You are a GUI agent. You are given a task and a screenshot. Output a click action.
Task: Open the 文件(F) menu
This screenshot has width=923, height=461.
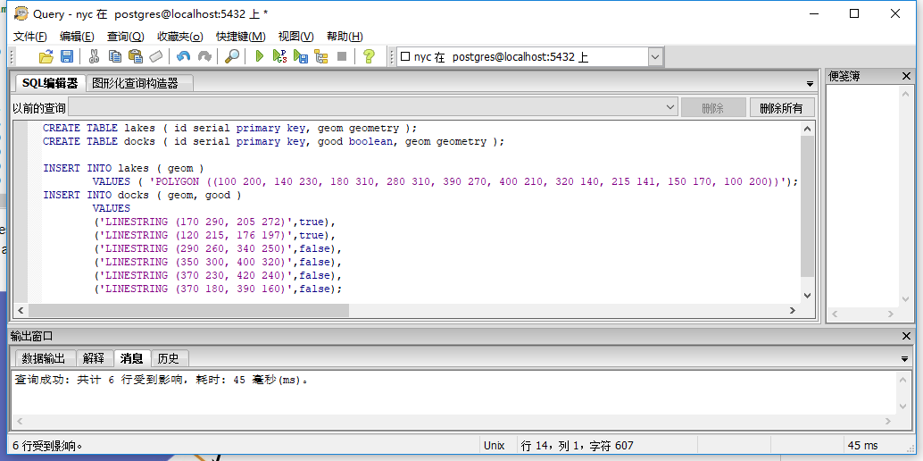(30, 37)
